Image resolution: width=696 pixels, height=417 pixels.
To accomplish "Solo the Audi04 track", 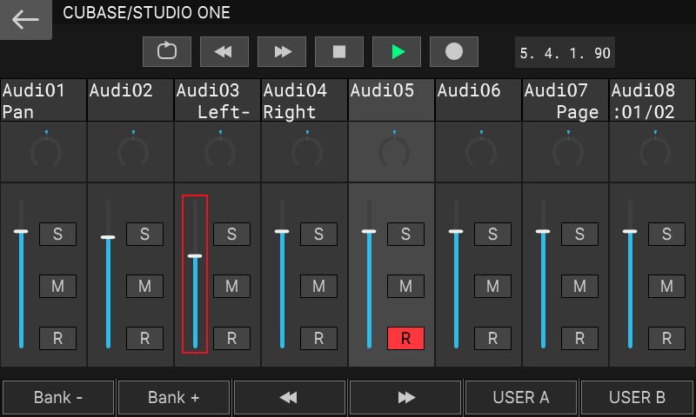I will coord(318,234).
